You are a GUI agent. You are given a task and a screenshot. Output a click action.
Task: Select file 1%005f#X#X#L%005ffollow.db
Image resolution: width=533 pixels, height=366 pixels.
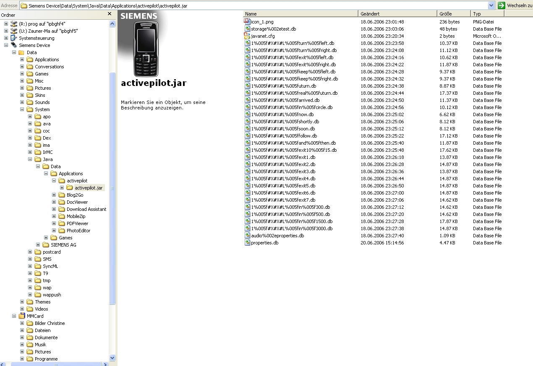[x=284, y=136]
